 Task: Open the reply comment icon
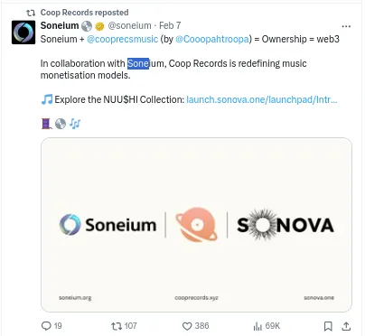[46, 326]
